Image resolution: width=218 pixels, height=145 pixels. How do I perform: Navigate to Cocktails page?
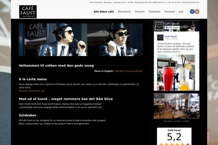[x=154, y=12]
